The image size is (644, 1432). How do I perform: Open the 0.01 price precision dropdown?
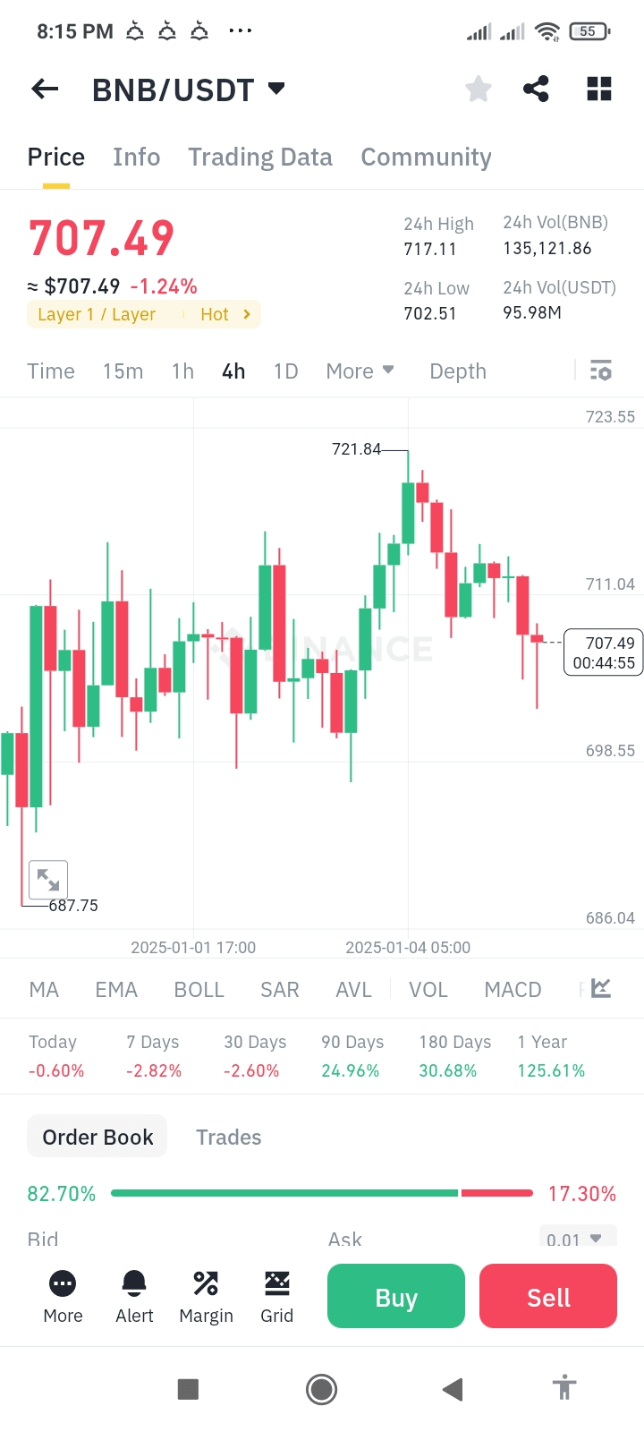pos(578,1239)
